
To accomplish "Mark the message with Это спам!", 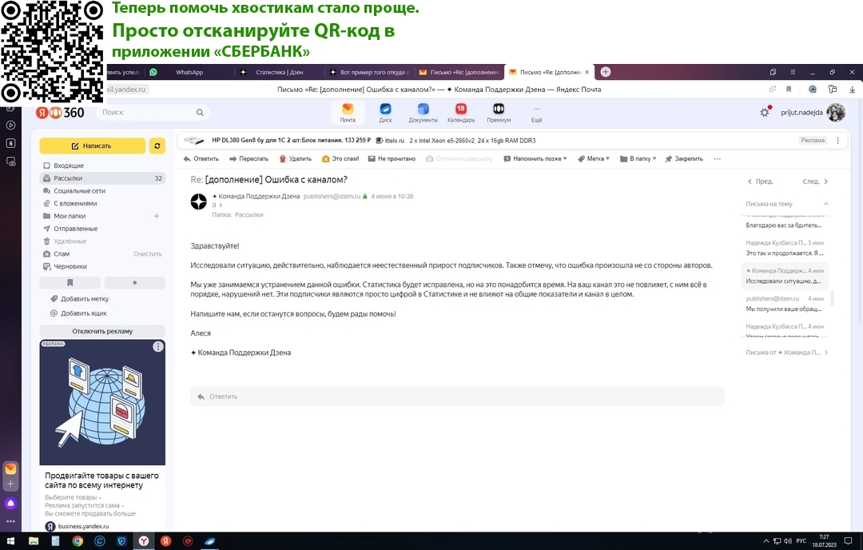I will pyautogui.click(x=340, y=158).
